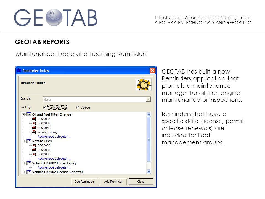
Task: Open Add/remove vehicle(s) under Rotate Tires
Action: pyautogui.click(x=54, y=159)
